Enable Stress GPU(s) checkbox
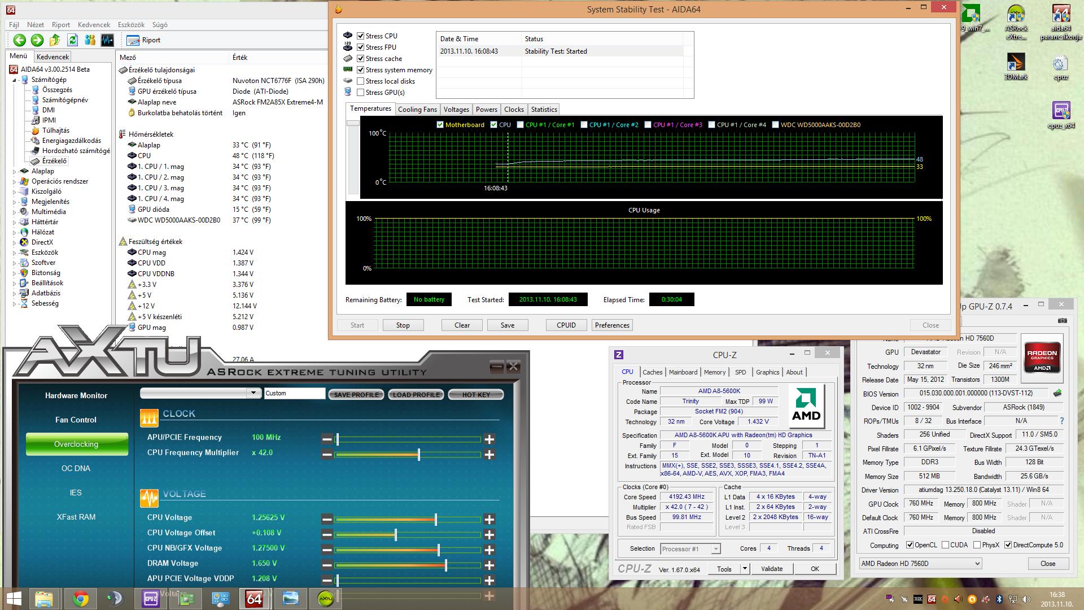Viewport: 1084px width, 610px height. coord(360,93)
